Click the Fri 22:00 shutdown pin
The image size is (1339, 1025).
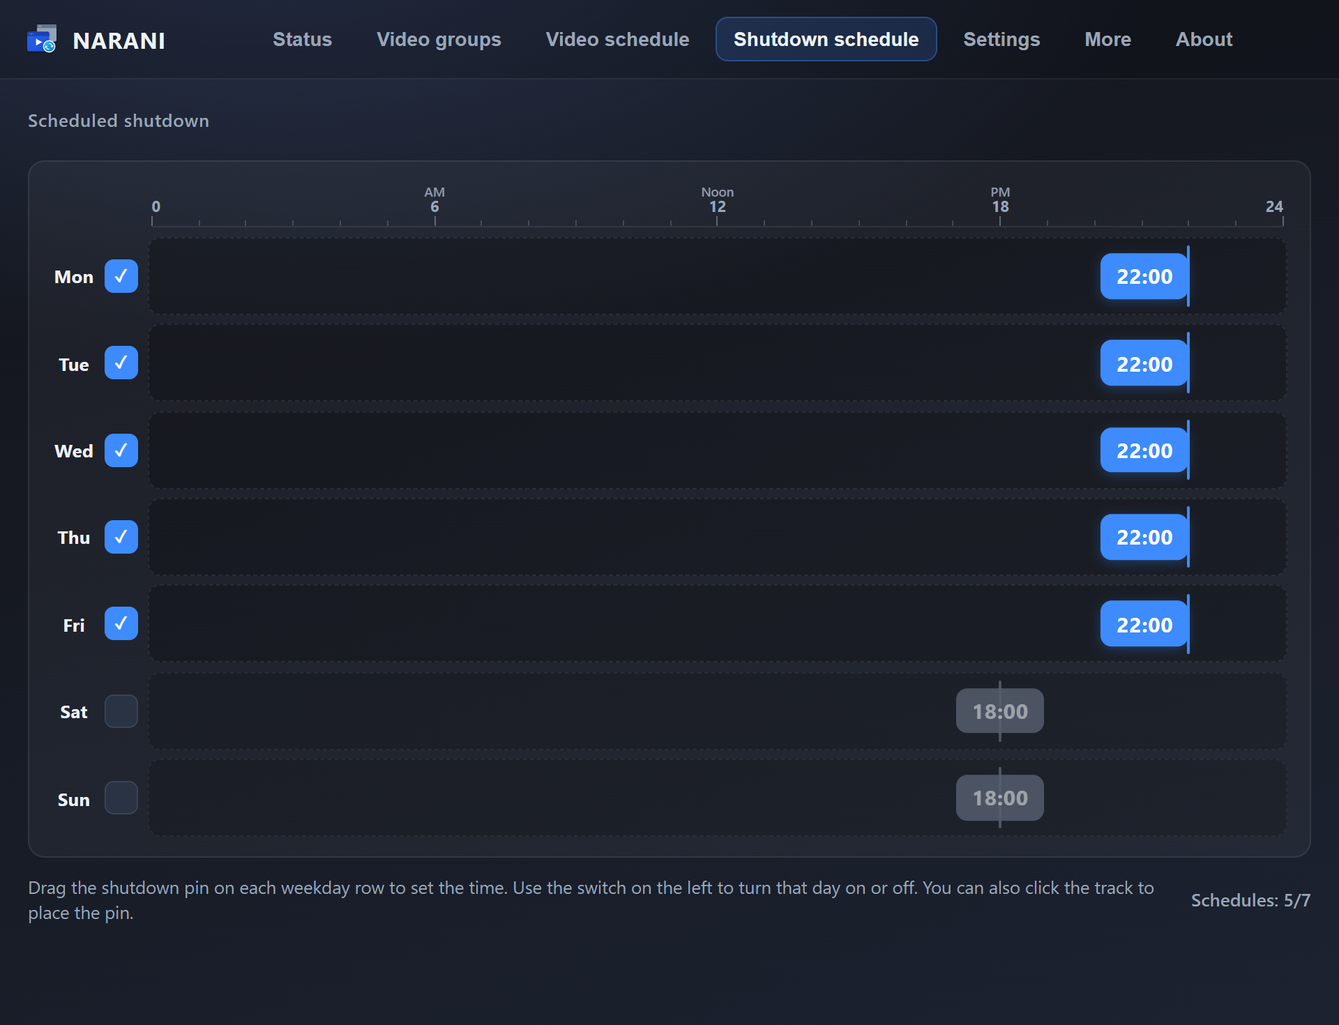tap(1144, 624)
